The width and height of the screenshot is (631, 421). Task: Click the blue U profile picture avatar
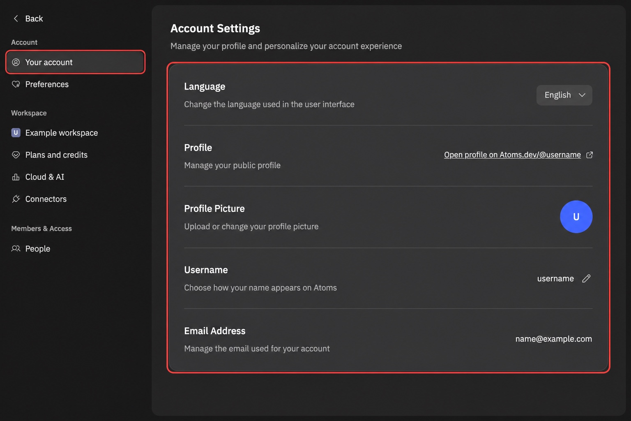576,217
